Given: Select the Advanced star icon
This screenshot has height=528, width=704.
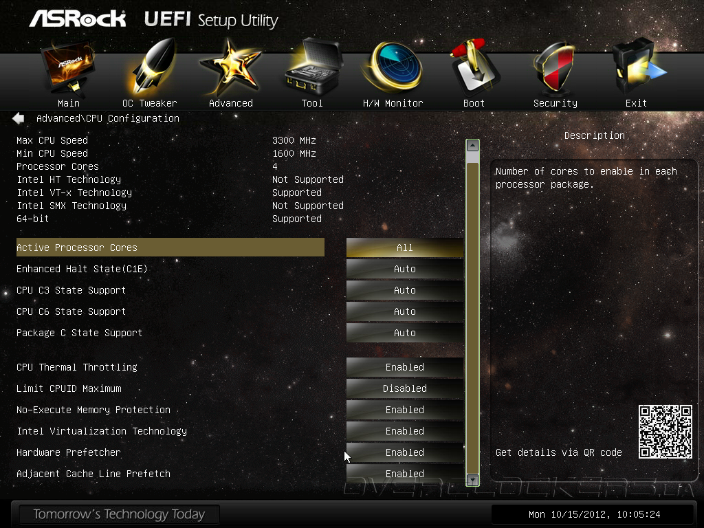Looking at the screenshot, I should point(230,67).
